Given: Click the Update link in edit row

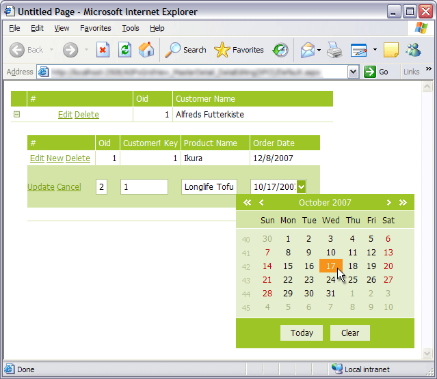Looking at the screenshot, I should 40,187.
